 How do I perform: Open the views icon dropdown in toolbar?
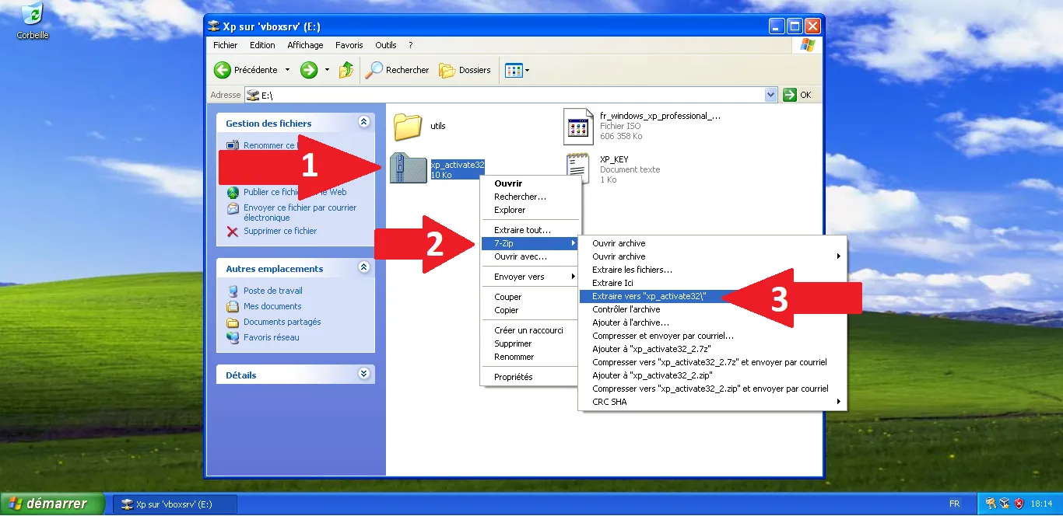(517, 70)
